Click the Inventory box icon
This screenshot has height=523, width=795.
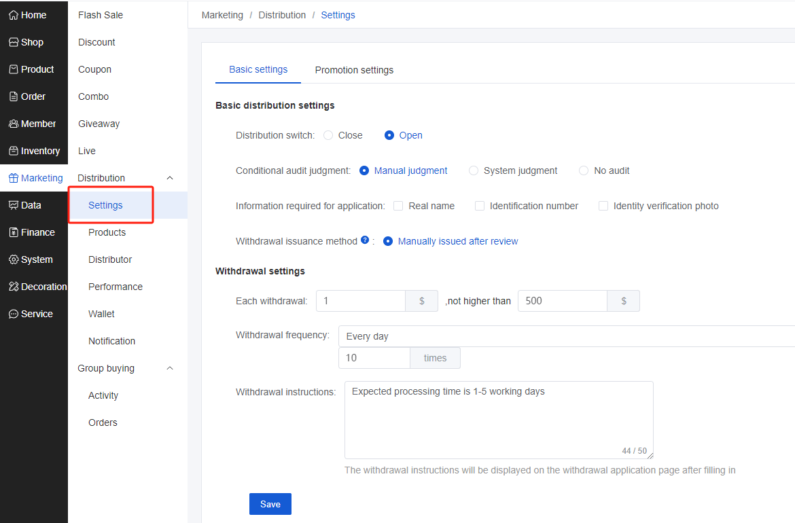pyautogui.click(x=14, y=151)
